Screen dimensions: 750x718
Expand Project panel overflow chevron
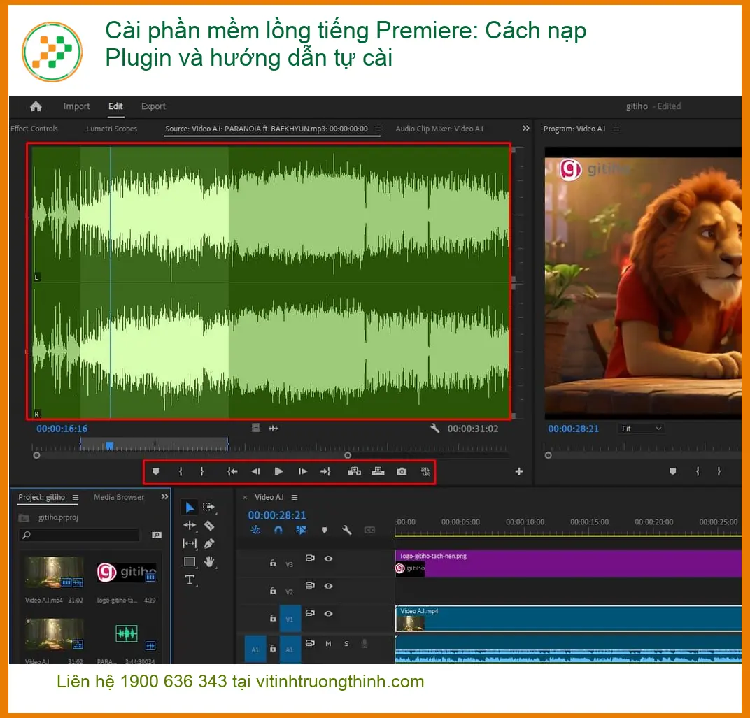164,496
